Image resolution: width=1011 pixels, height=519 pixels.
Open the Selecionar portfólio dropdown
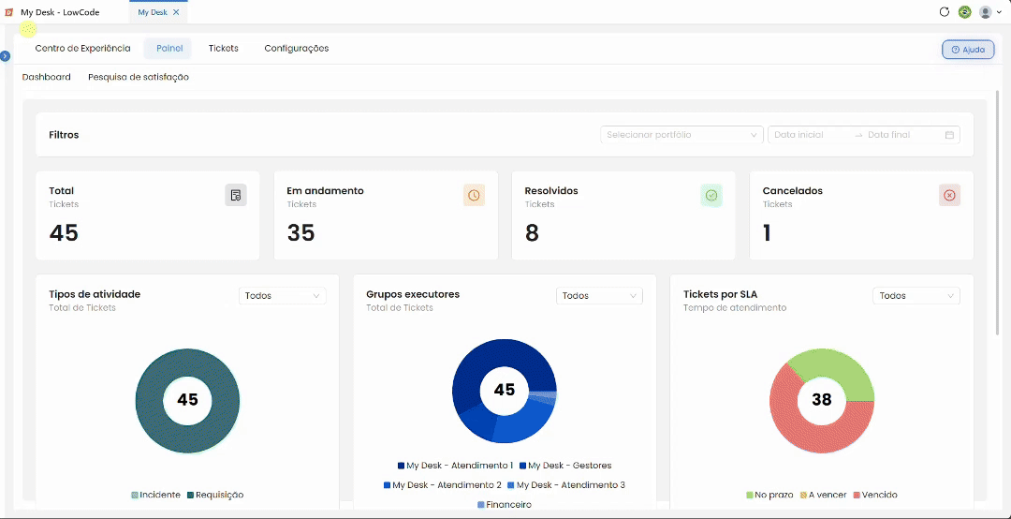(681, 135)
